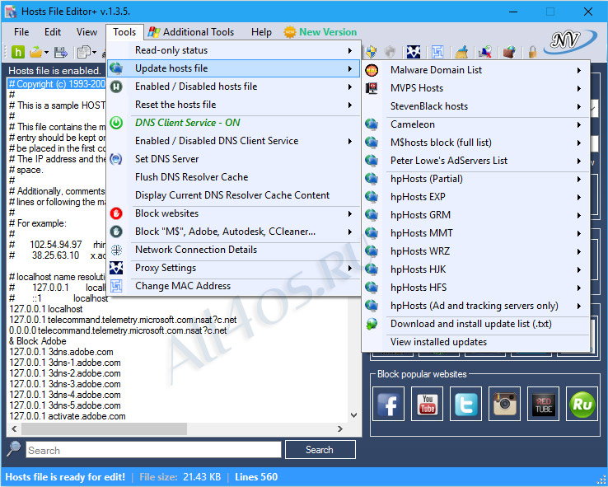Select Set DNS Server
The height and width of the screenshot is (487, 608).
tap(233, 159)
